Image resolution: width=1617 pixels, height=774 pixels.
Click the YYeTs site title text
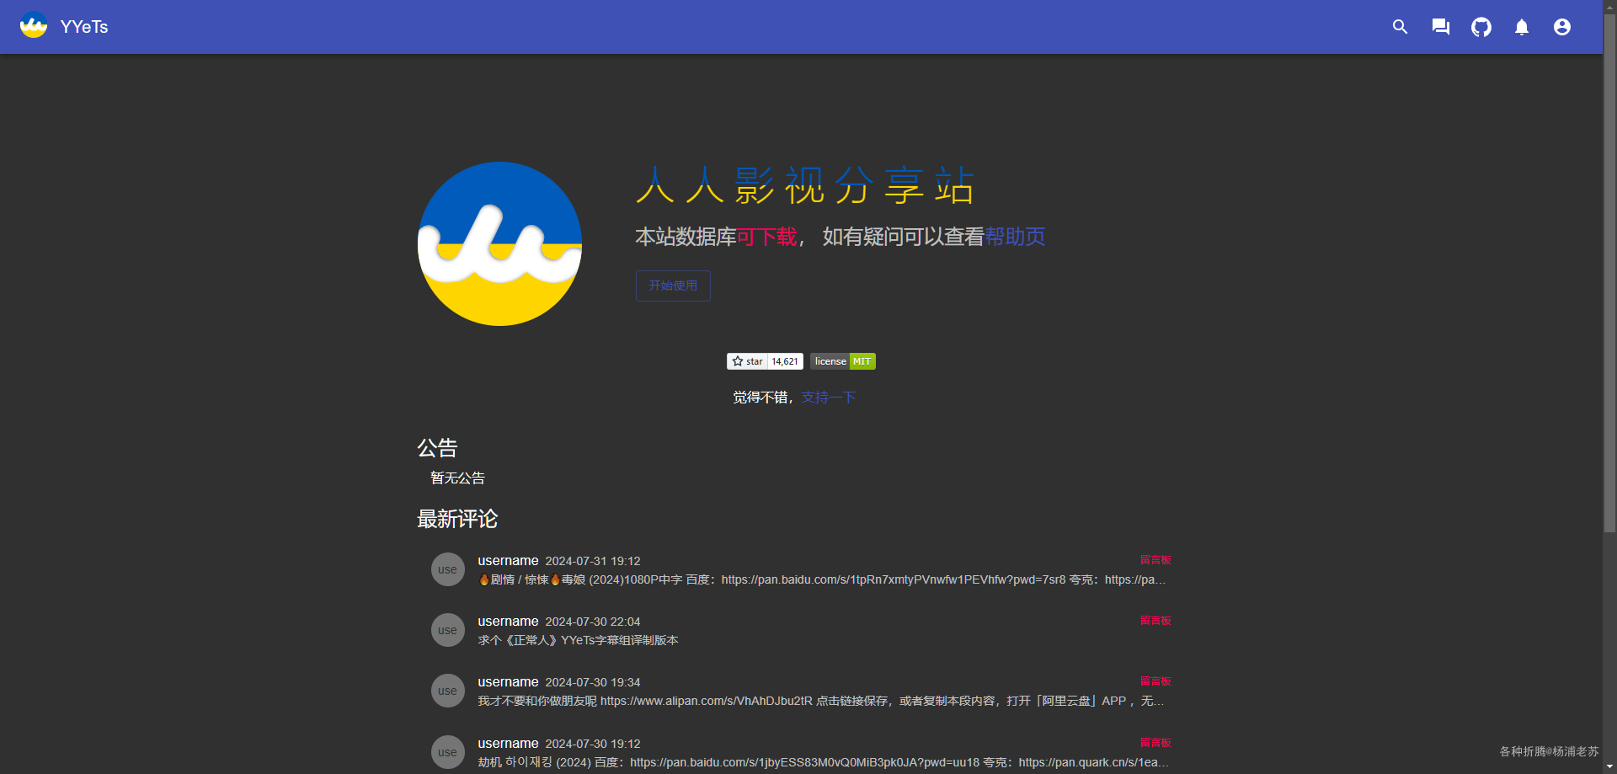tap(84, 27)
